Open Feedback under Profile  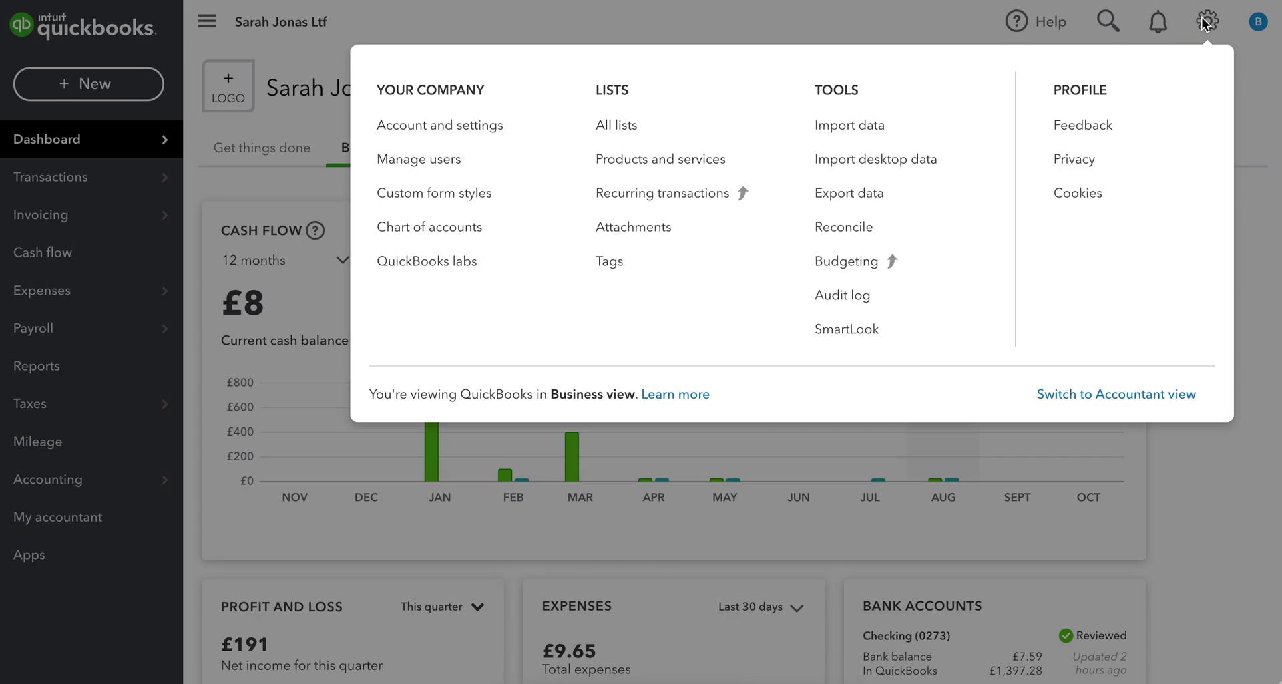click(1083, 125)
